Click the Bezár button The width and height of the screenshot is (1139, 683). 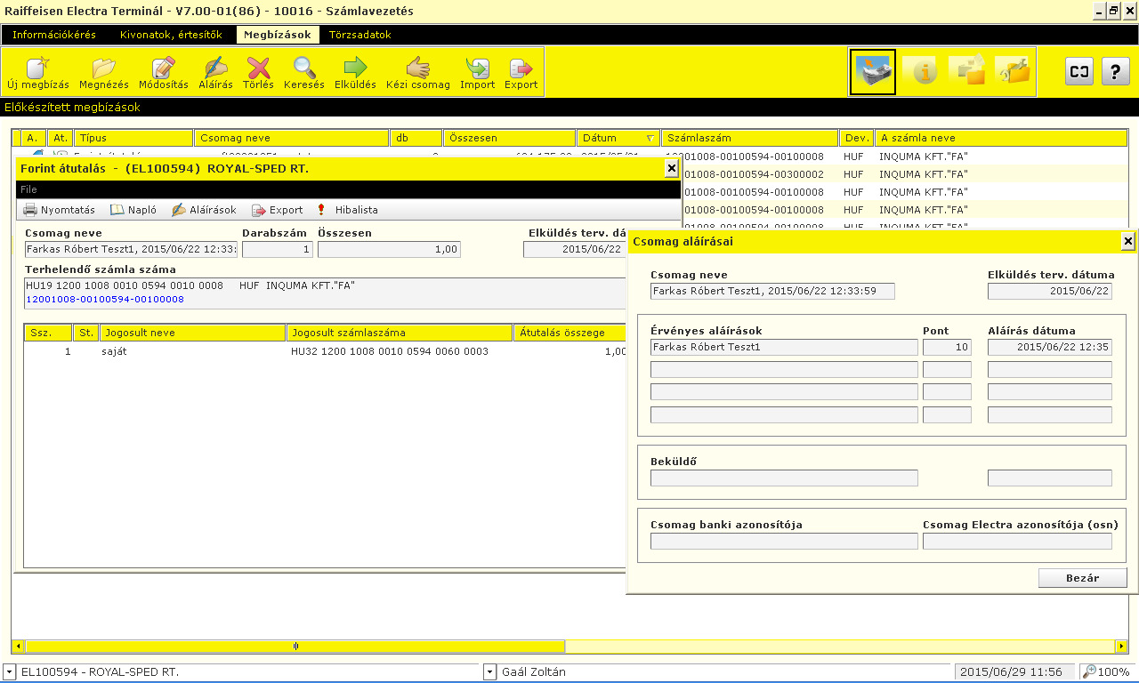[1082, 578]
